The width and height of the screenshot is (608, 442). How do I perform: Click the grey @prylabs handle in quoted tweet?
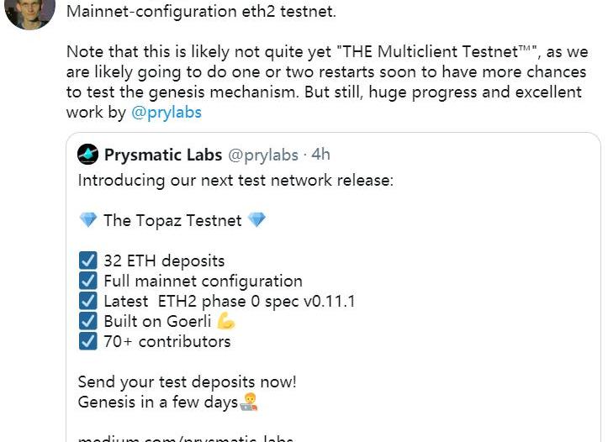click(263, 155)
